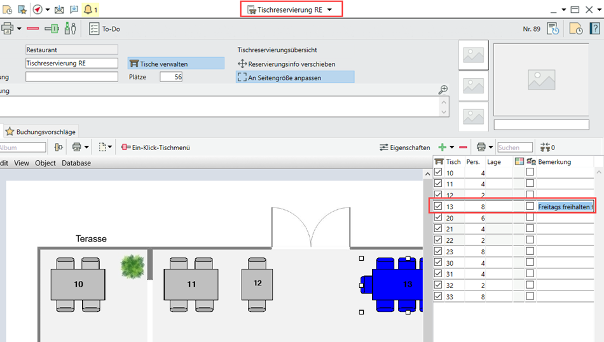The image size is (604, 342).
Task: Uncheck the checkbox for table 10
Action: pos(438,172)
